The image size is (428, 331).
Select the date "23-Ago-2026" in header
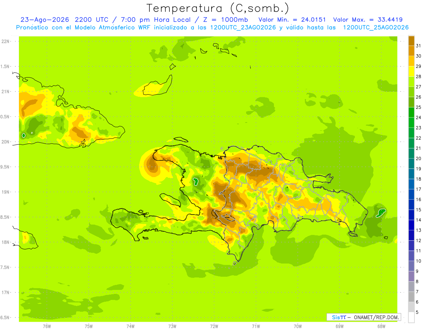(45, 20)
